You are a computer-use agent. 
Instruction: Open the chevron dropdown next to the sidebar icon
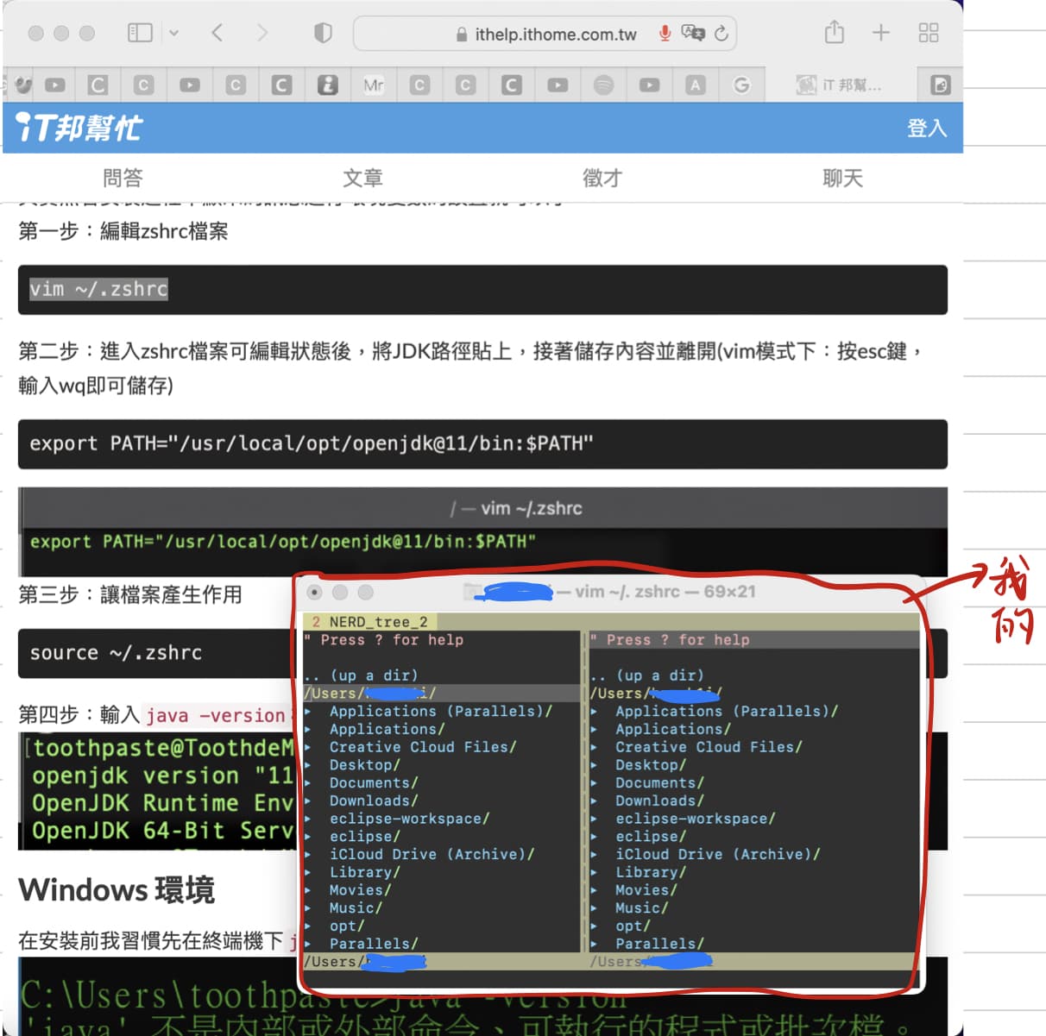(175, 32)
